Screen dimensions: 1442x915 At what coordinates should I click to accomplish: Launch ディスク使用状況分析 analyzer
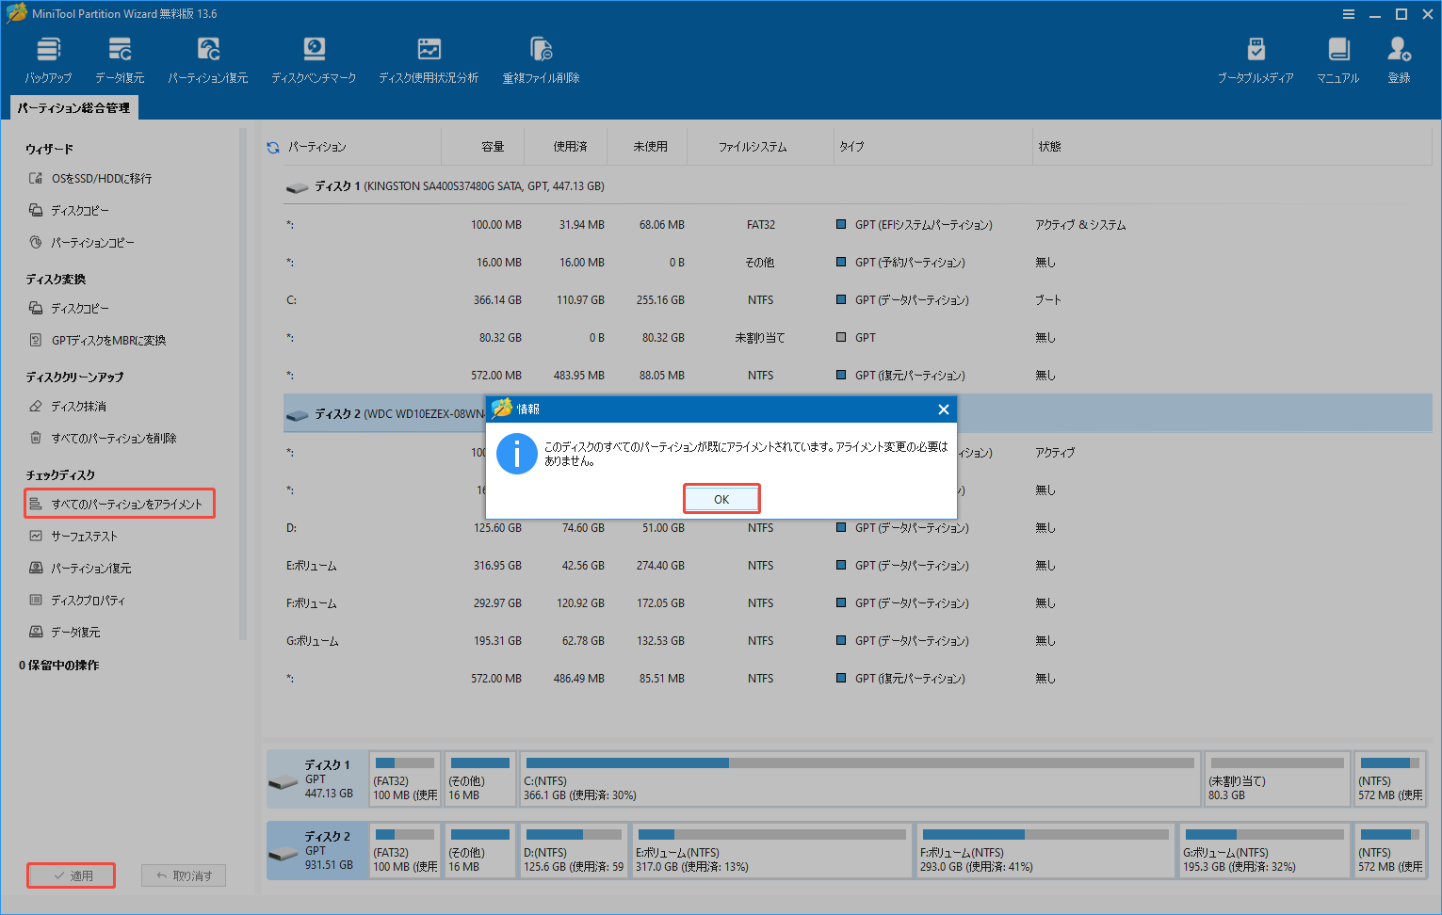[x=429, y=58]
